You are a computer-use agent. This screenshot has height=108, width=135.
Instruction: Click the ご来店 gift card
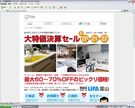[34, 98]
